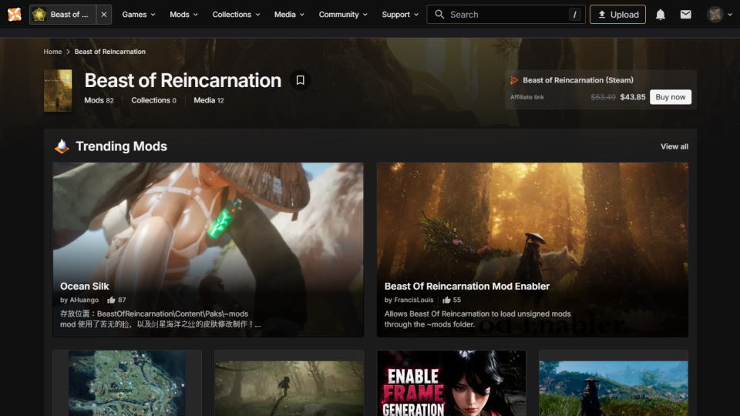Open the Ocean Silk mod title
The width and height of the screenshot is (740, 416).
tap(85, 287)
